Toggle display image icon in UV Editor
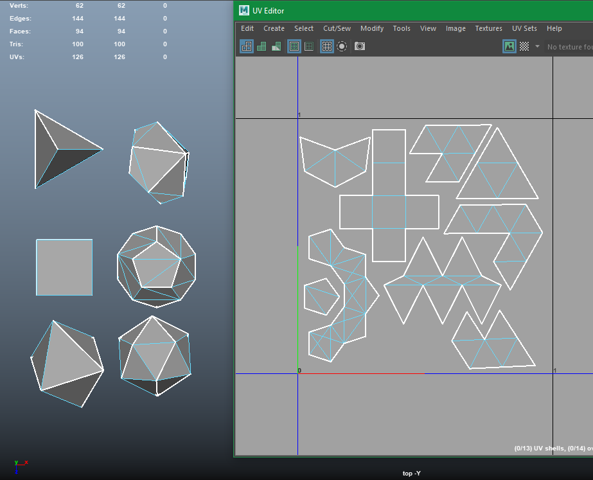Image resolution: width=593 pixels, height=480 pixels. (509, 46)
